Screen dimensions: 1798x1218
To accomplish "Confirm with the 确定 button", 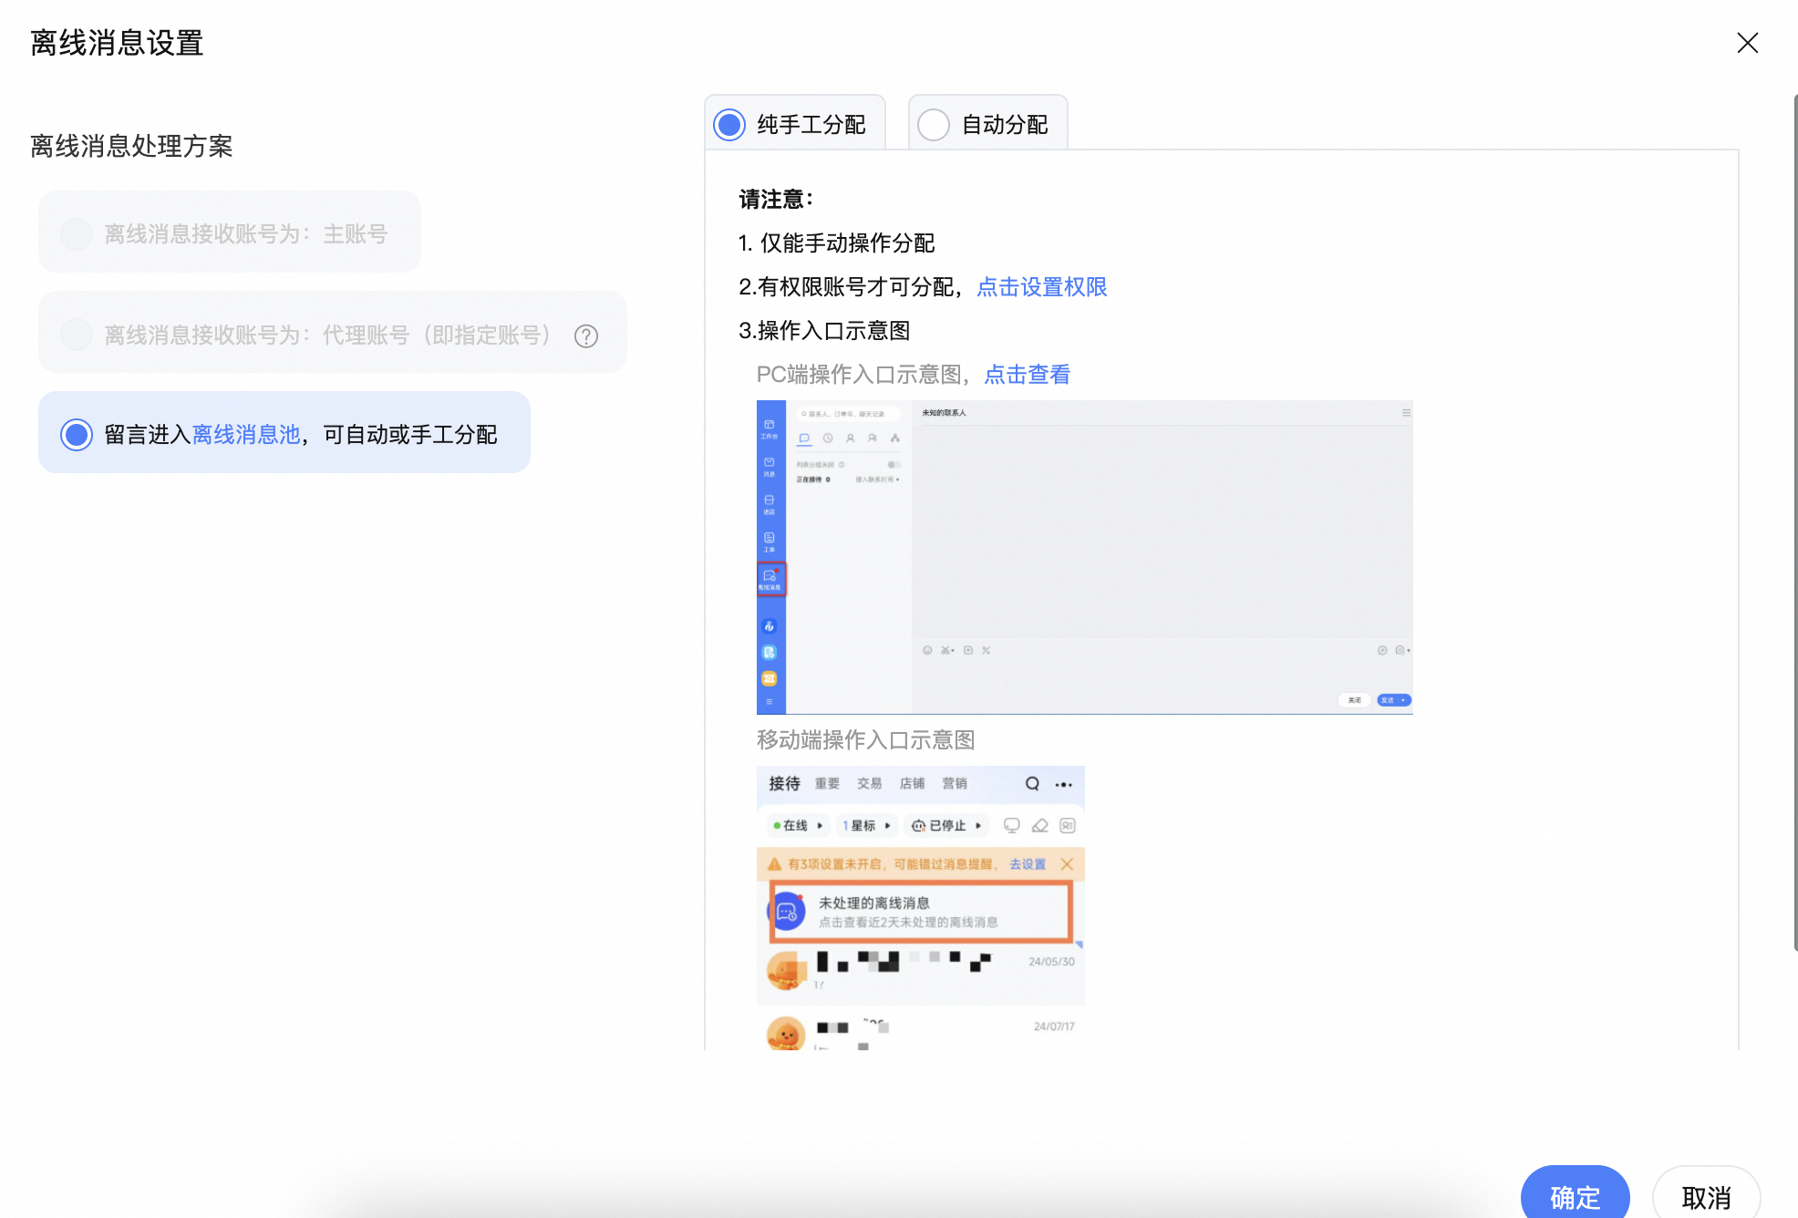I will pyautogui.click(x=1575, y=1194).
